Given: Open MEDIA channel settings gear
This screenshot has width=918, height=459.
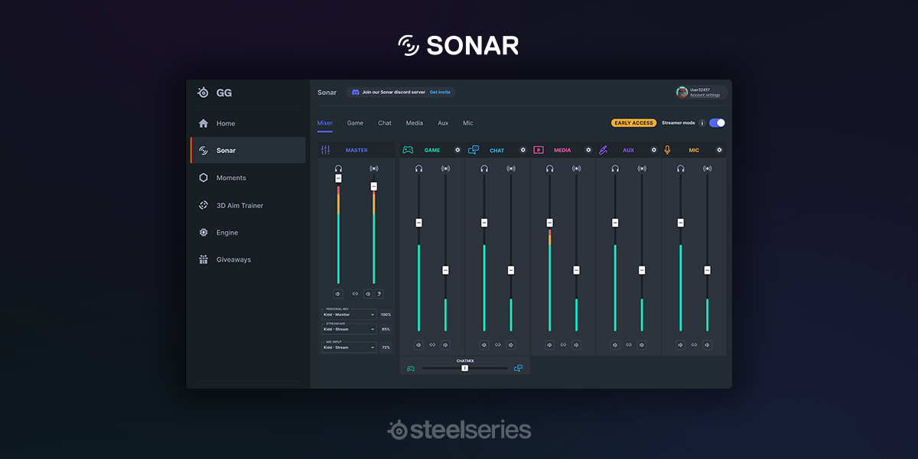Looking at the screenshot, I should tap(588, 150).
